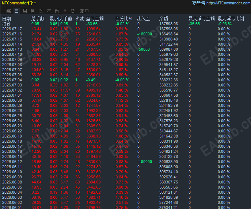Switch to the 月 monthly tab
This screenshot has width=251, height=209.
(33, 11)
